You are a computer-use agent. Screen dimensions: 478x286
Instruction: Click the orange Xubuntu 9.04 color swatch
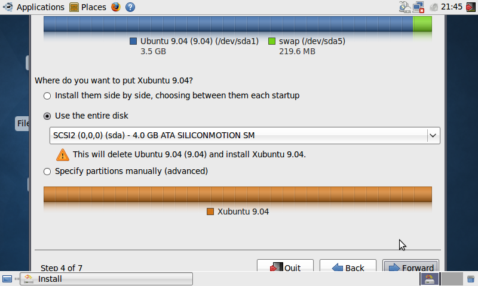[210, 212]
